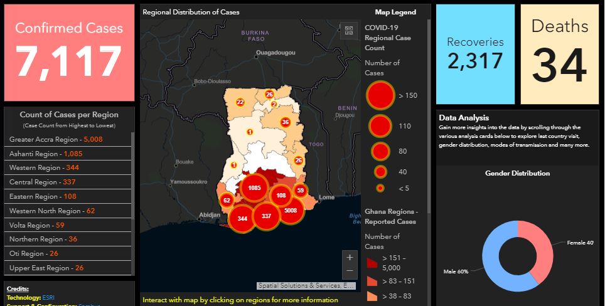Zoom out on the map
605x306 pixels.
[350, 271]
